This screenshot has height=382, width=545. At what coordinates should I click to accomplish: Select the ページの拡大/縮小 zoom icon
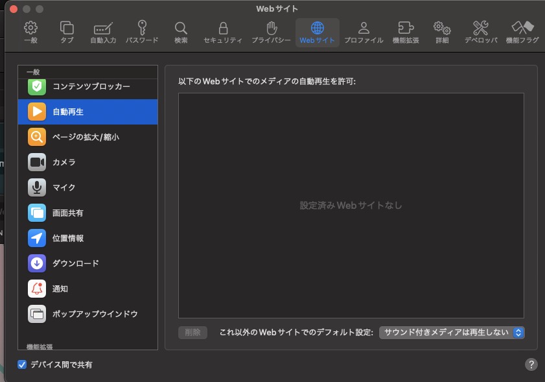[37, 137]
